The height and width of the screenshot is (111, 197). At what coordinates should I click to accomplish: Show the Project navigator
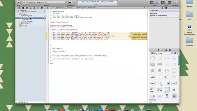(19, 8)
